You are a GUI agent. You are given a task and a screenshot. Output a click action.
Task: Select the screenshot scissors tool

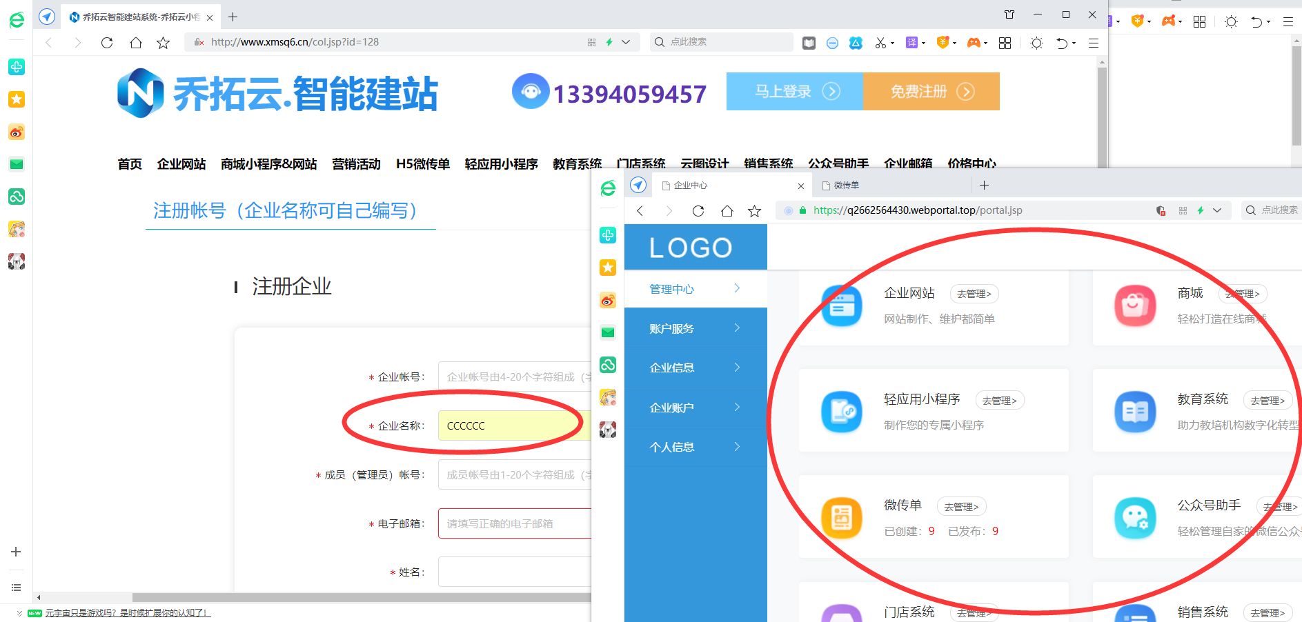tap(881, 43)
